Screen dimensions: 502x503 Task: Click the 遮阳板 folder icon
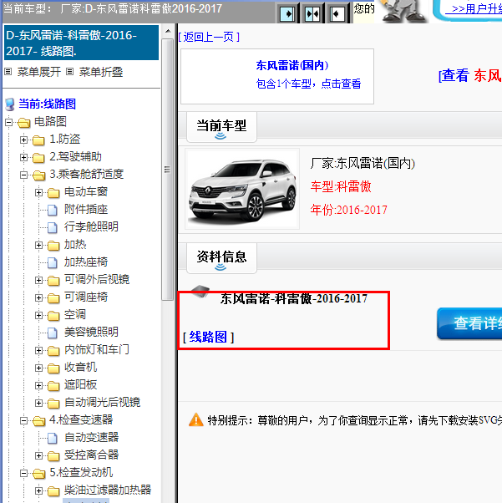click(x=53, y=386)
